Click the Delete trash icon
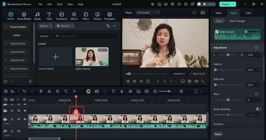The width and height of the screenshot is (266, 140). point(41,91)
